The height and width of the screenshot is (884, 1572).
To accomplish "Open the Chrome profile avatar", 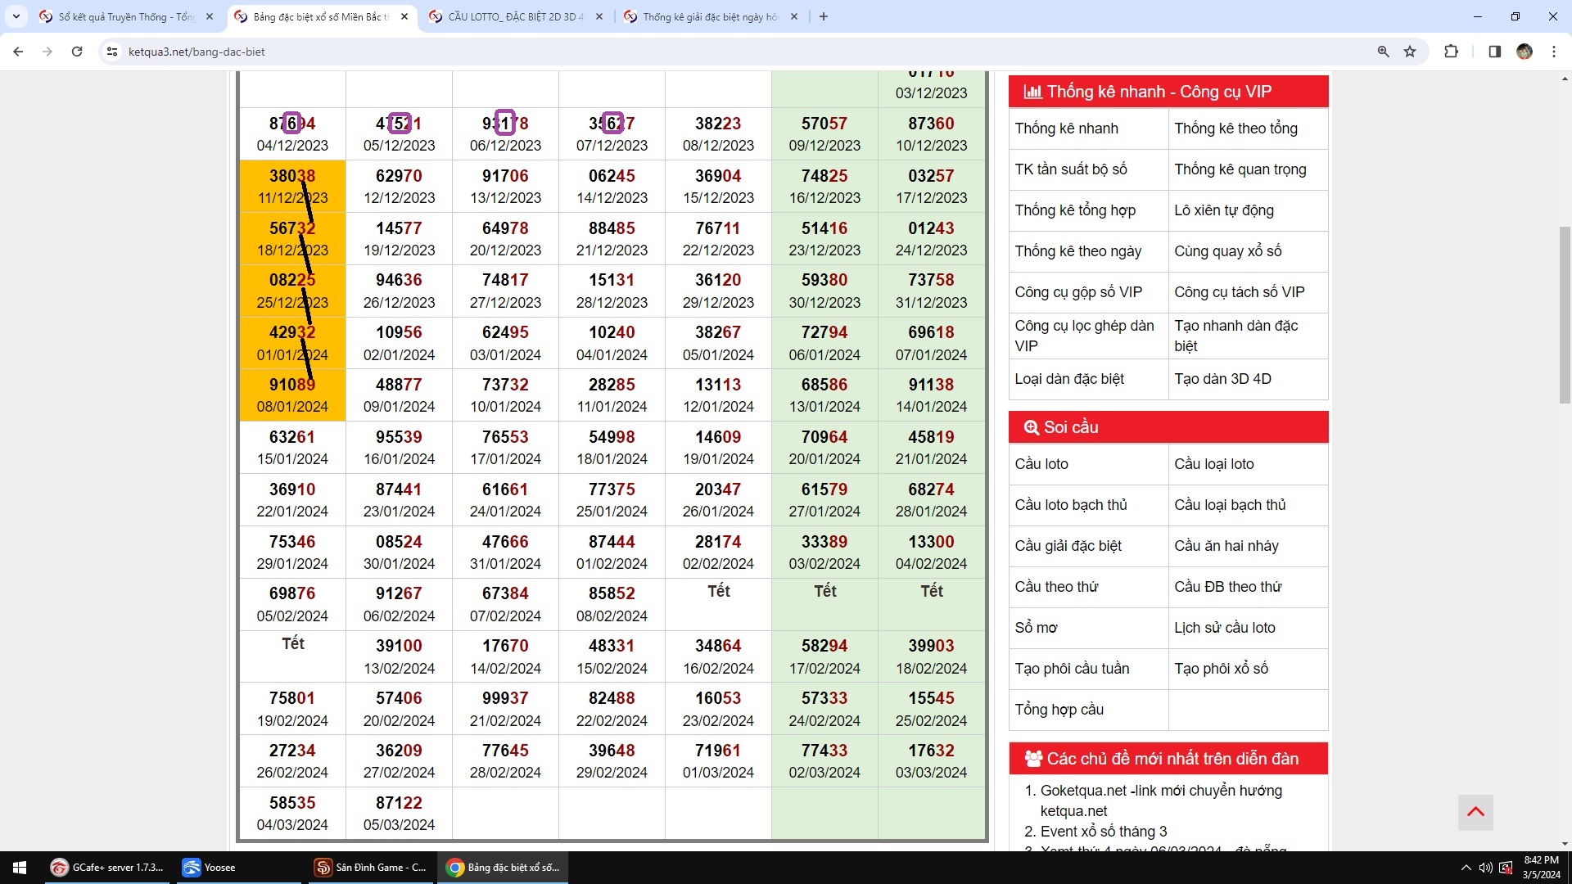I will coord(1524,52).
